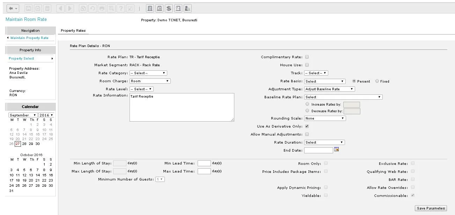The width and height of the screenshot is (455, 215).
Task: Choose the Increase Rates by radio option
Action: pos(307,104)
